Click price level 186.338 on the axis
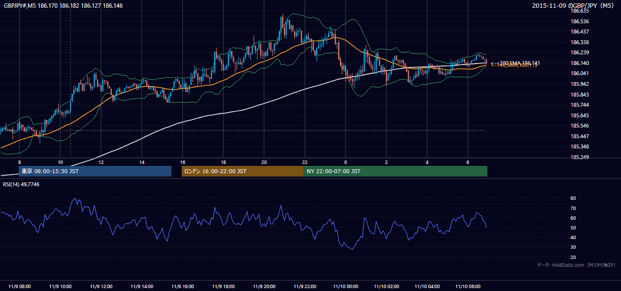The image size is (621, 291). click(579, 42)
